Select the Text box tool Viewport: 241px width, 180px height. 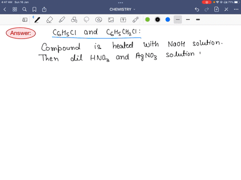tap(124, 20)
